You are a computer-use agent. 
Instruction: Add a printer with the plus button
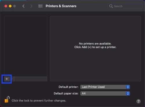(7, 79)
